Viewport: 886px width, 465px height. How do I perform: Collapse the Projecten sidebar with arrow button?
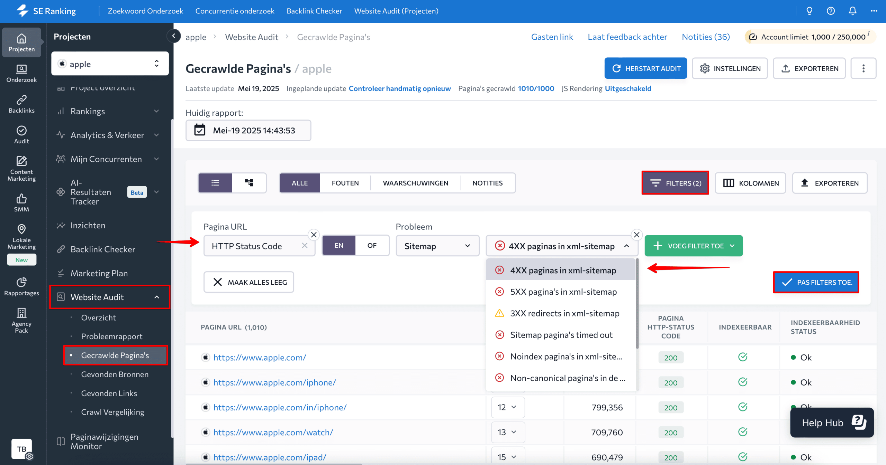(174, 36)
